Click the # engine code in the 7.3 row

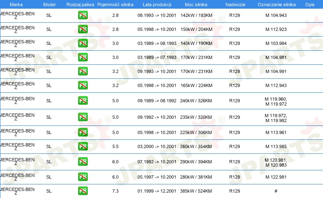[276, 191]
